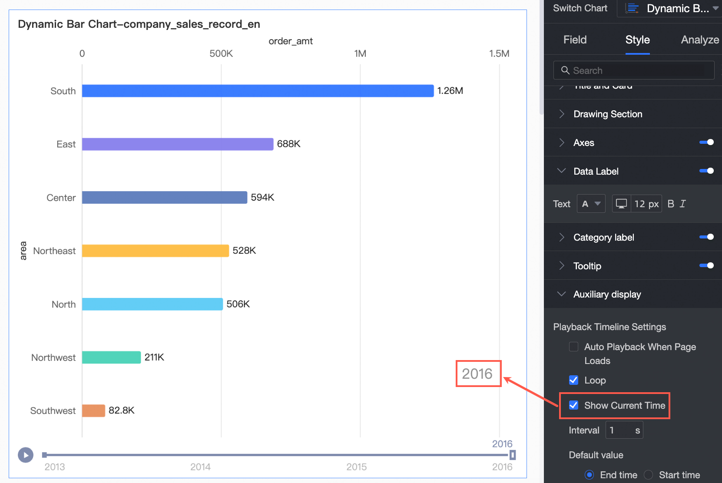Image resolution: width=722 pixels, height=483 pixels.
Task: Uncheck Show Current Time option
Action: point(573,405)
